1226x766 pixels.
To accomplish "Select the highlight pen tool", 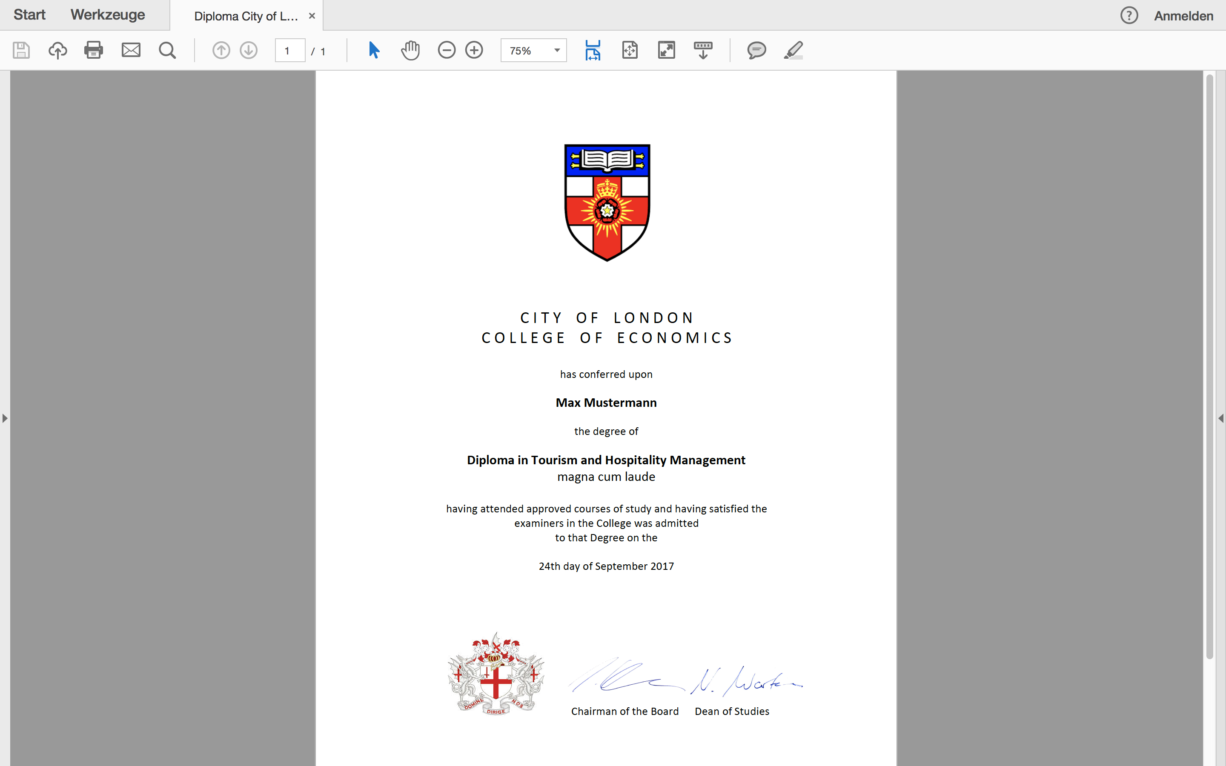I will pyautogui.click(x=793, y=50).
